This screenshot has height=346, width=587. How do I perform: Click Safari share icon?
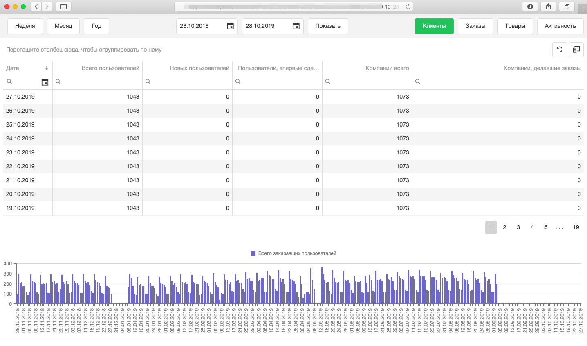point(548,7)
